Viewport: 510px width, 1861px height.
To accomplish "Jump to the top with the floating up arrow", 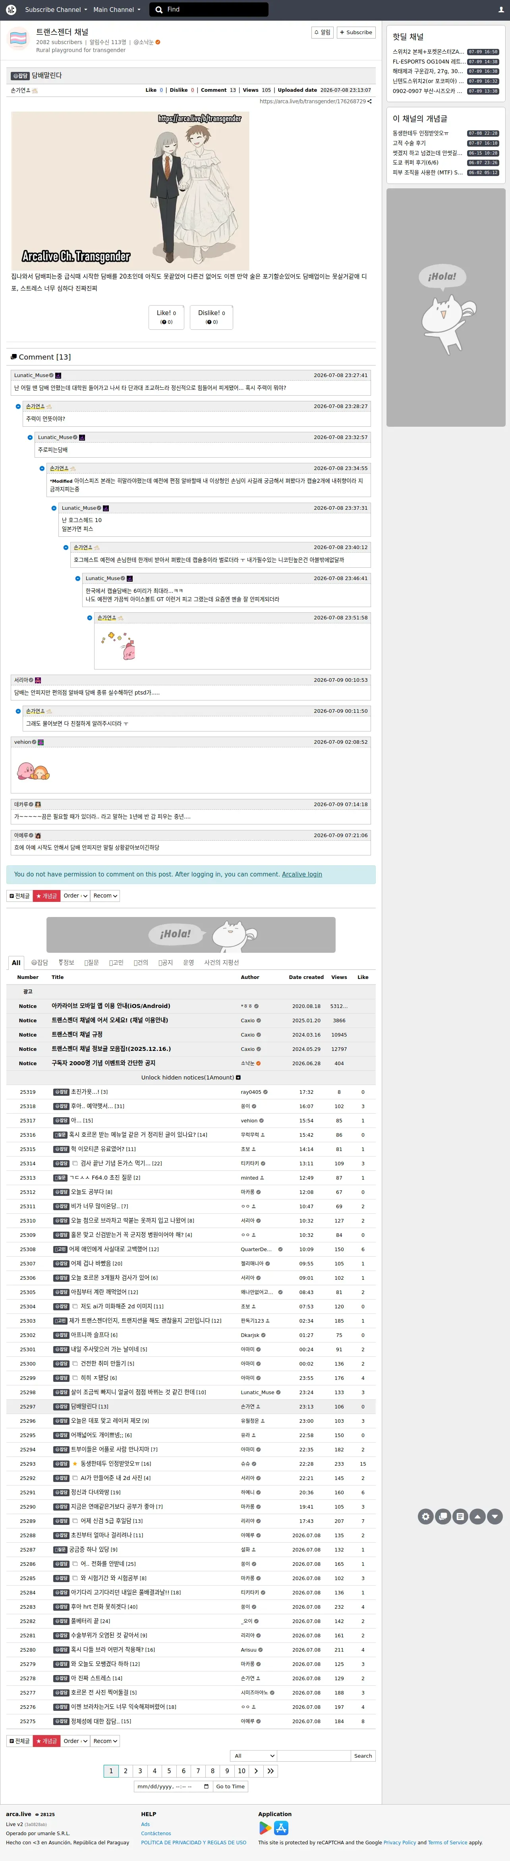I will point(477,1517).
